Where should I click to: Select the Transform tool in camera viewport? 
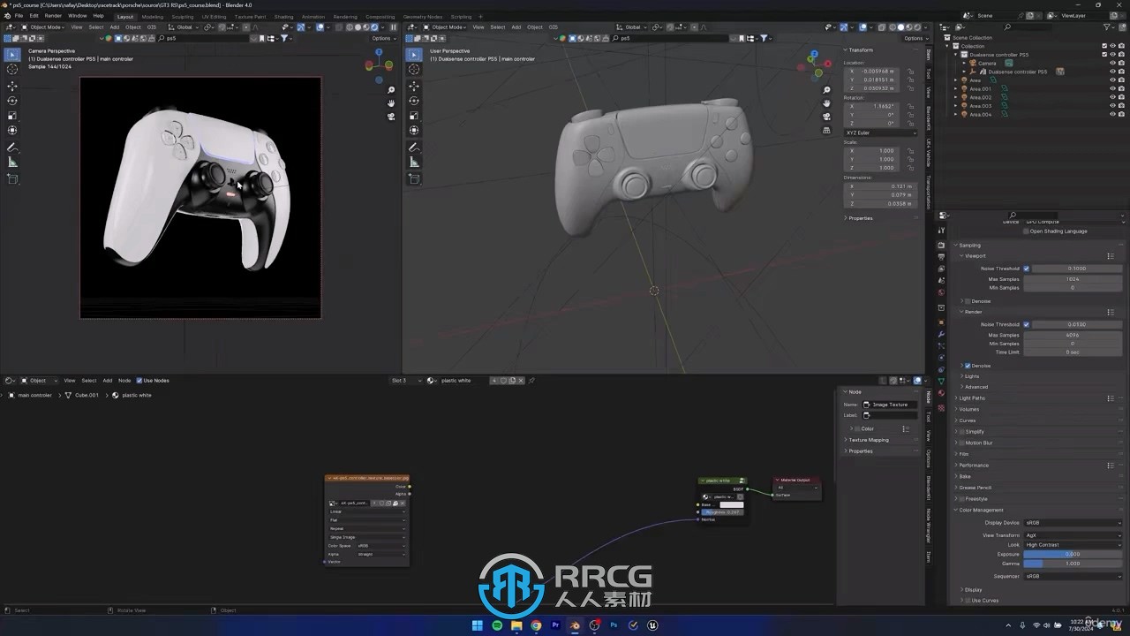point(12,131)
